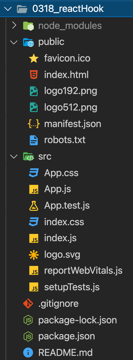Click the document icon for robots.txt
Image resolution: width=133 pixels, height=360 pixels.
coord(34,140)
